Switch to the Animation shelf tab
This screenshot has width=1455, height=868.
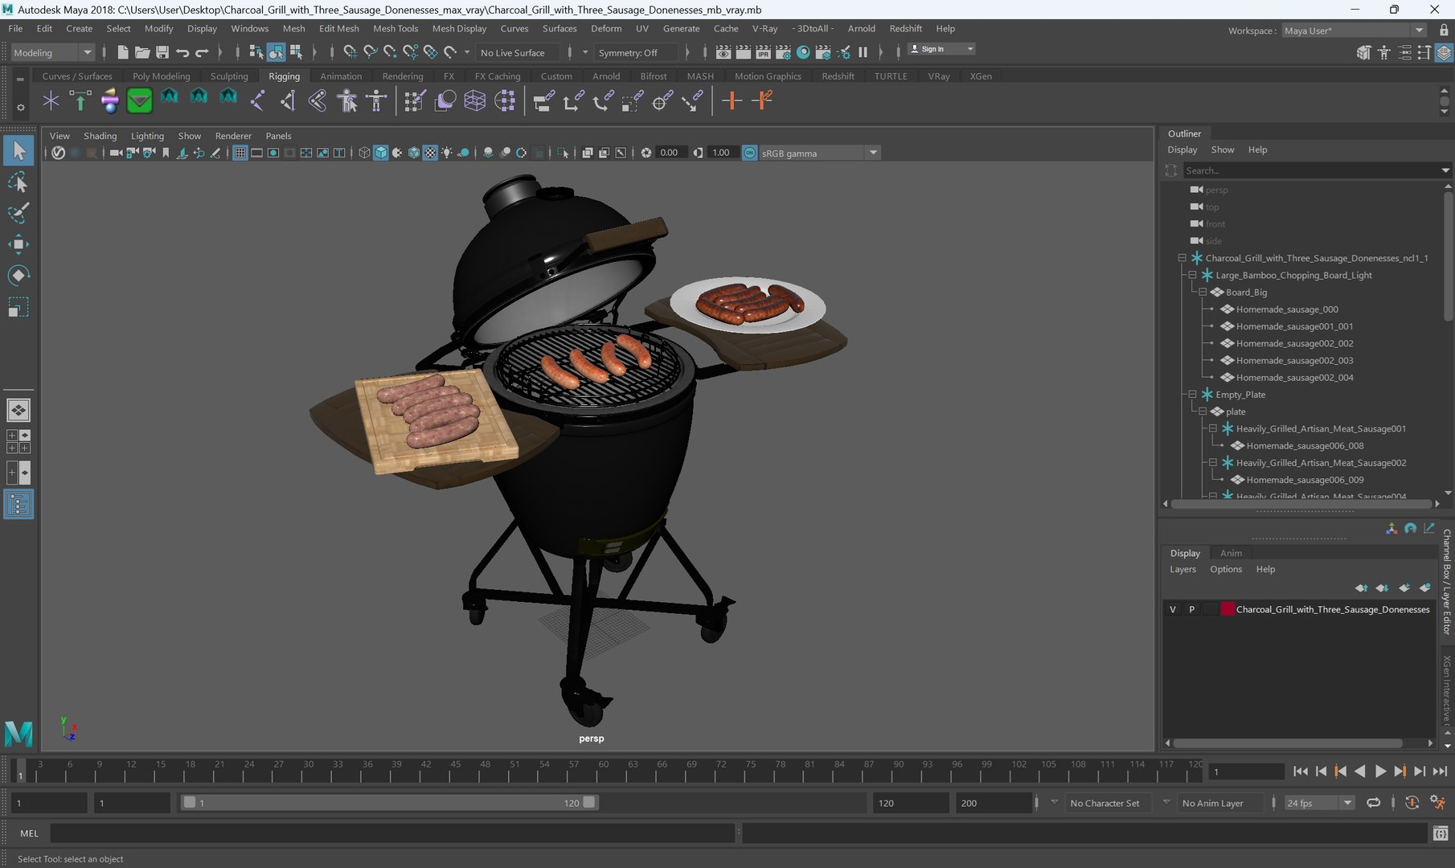pyautogui.click(x=341, y=76)
